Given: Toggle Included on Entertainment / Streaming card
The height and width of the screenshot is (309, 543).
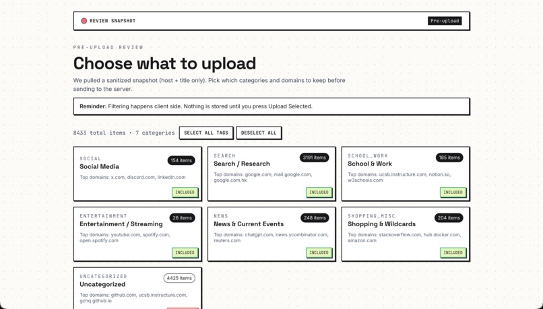Looking at the screenshot, I should [185, 252].
